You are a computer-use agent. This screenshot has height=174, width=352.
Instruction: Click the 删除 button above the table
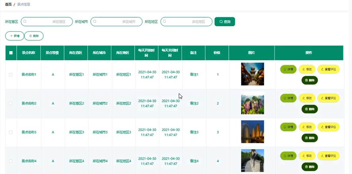[34, 36]
